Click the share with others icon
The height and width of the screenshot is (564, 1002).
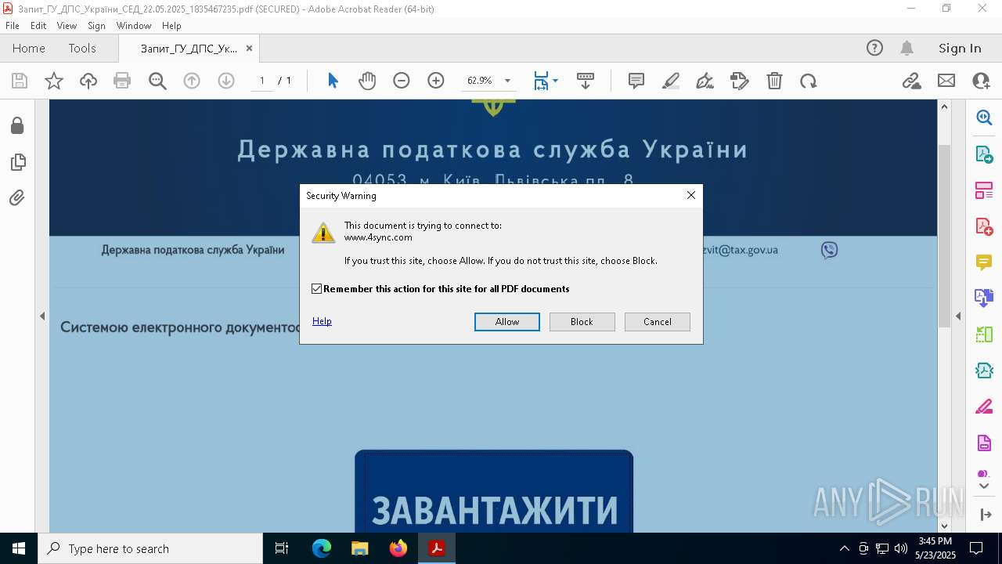click(981, 81)
